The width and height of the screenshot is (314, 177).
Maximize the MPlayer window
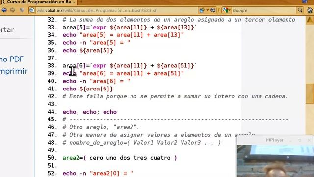pos(300,140)
